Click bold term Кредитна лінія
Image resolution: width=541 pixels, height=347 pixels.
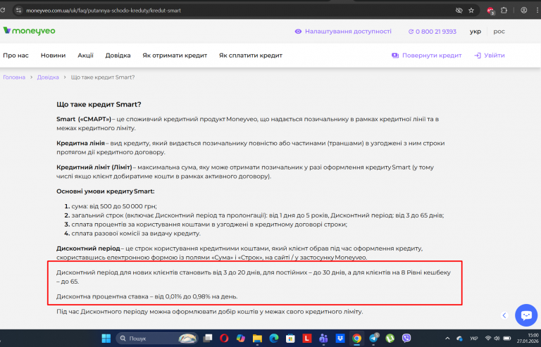pyautogui.click(x=80, y=143)
